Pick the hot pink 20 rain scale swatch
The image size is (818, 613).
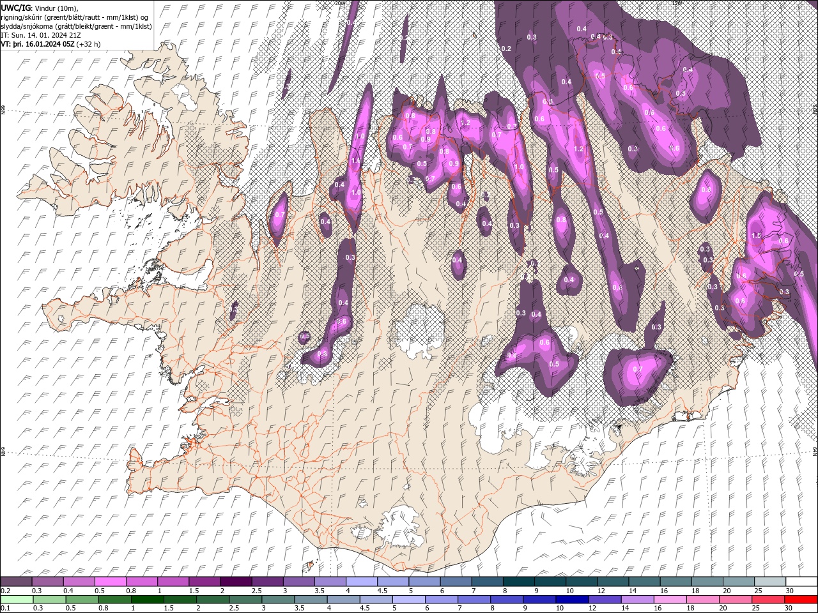tap(736, 600)
